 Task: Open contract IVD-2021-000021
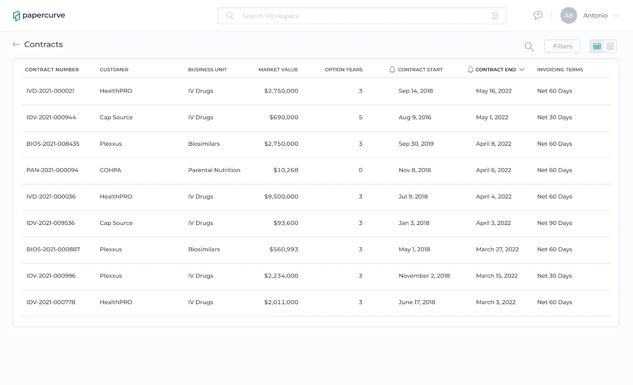tap(50, 91)
